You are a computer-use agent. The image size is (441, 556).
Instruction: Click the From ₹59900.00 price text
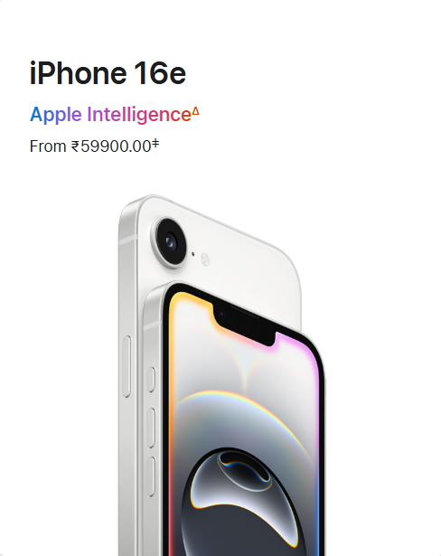(x=90, y=146)
